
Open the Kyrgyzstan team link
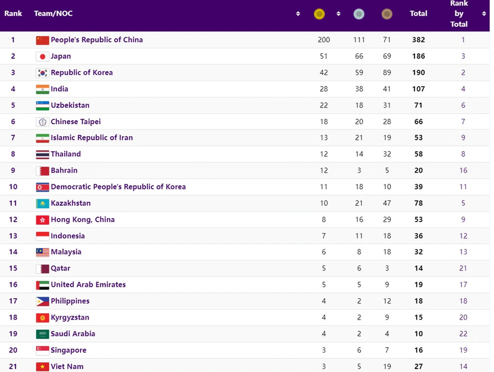[x=70, y=318]
